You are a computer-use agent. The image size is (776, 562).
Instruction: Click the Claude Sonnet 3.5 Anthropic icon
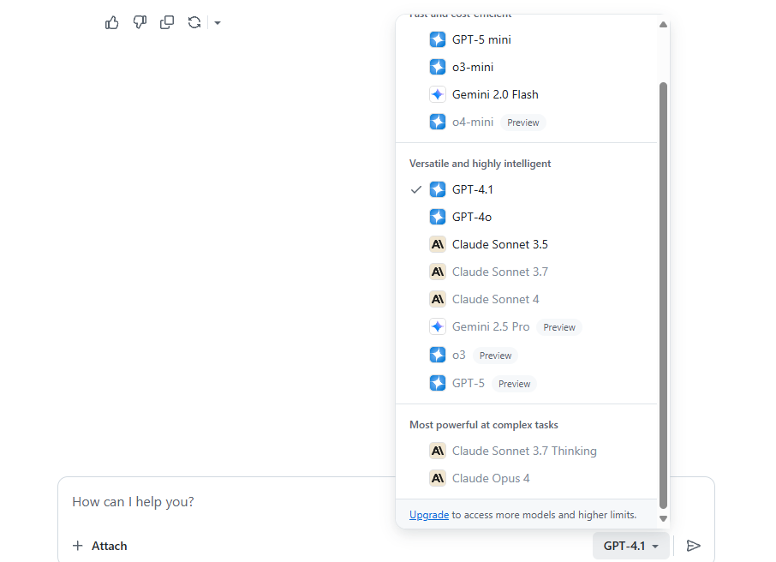438,245
